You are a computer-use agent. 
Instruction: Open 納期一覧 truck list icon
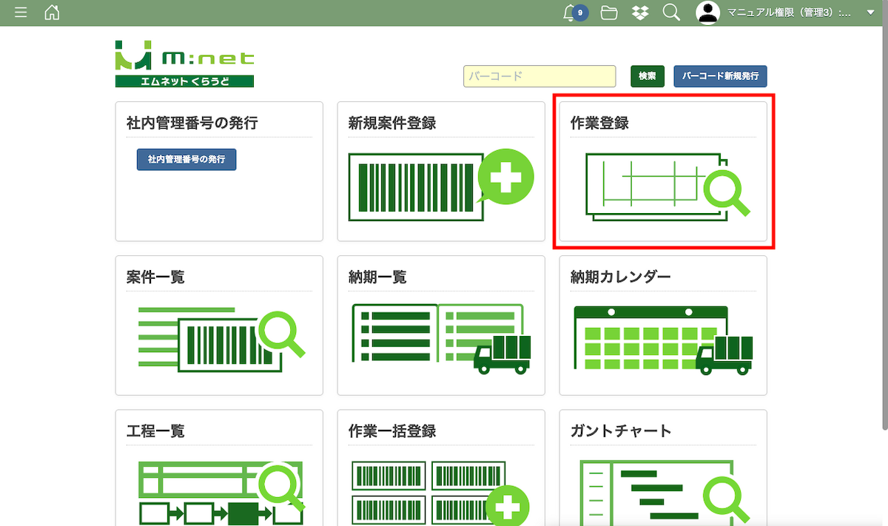[440, 339]
